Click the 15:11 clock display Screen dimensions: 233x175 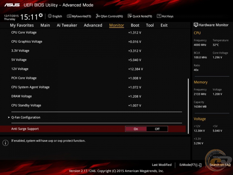click(29, 17)
